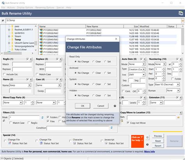Viewport: 185px width, 160px height.
Task: Click refresh arrows icon next to Mask field
Action: [x=43, y=118]
